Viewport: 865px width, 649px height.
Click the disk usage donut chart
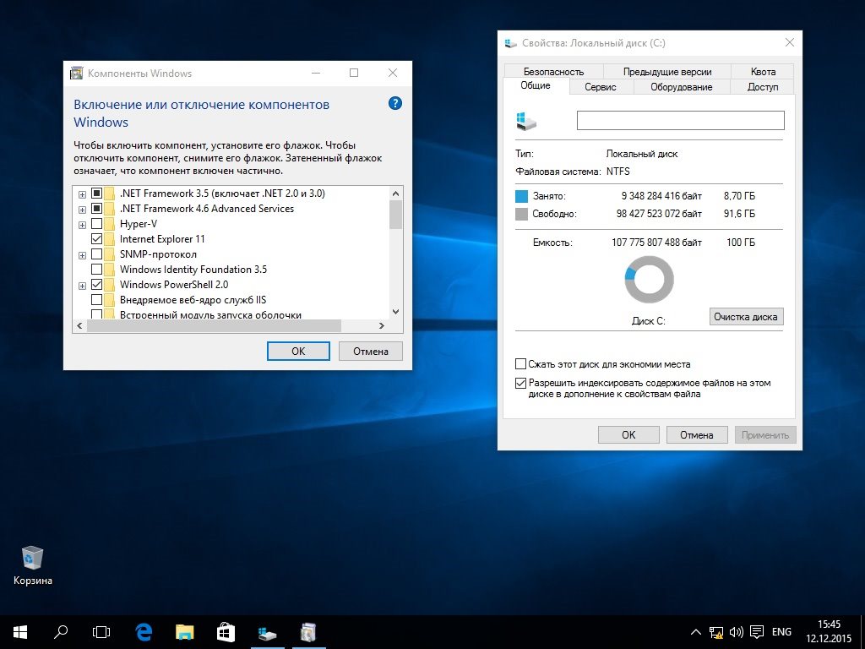point(650,279)
